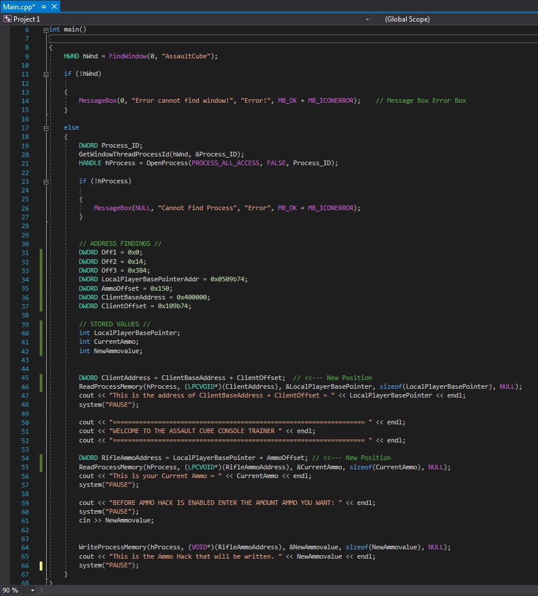538x596 pixels.
Task: Collapse the main() function outline on line 6
Action: click(46, 29)
